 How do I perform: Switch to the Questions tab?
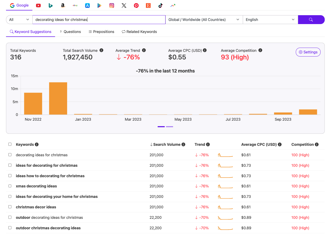pos(70,32)
